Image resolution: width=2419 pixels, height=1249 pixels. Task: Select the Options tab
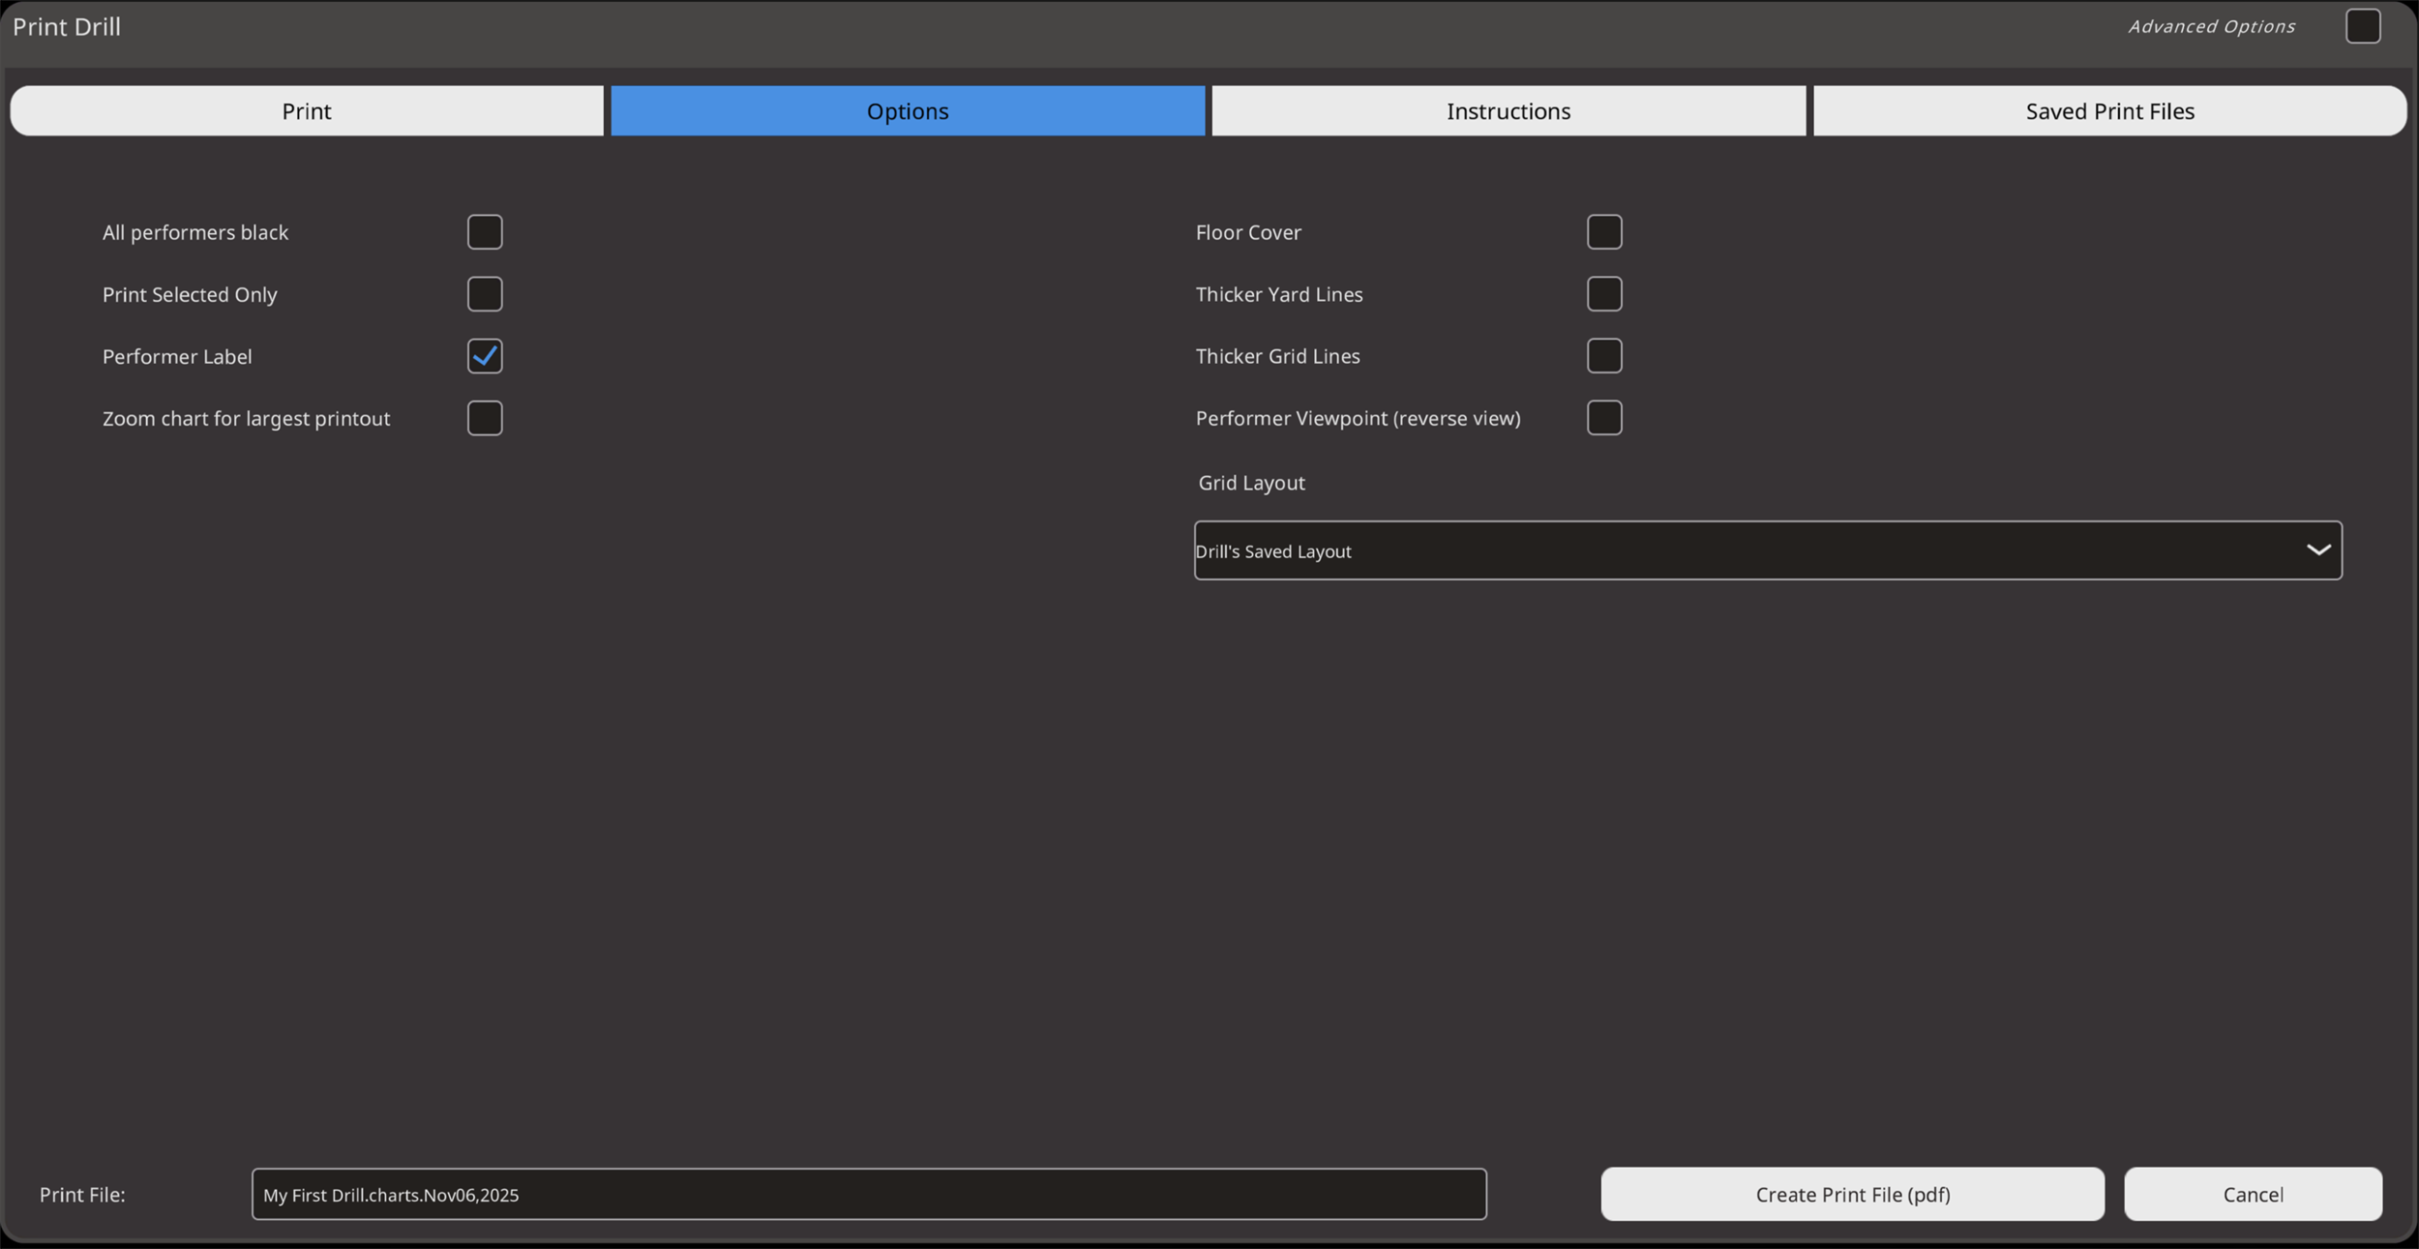908,111
